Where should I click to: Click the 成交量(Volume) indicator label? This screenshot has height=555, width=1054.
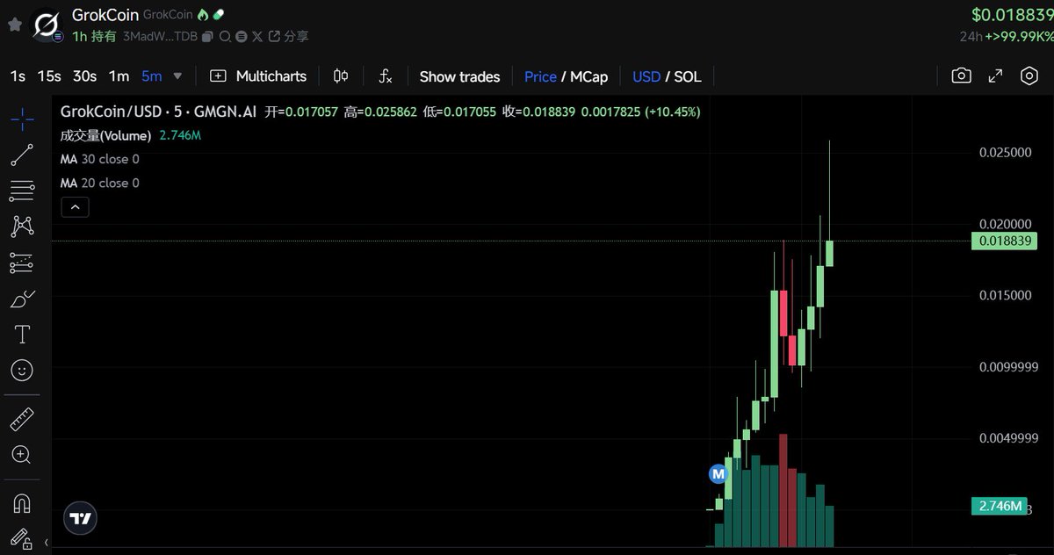pyautogui.click(x=105, y=135)
